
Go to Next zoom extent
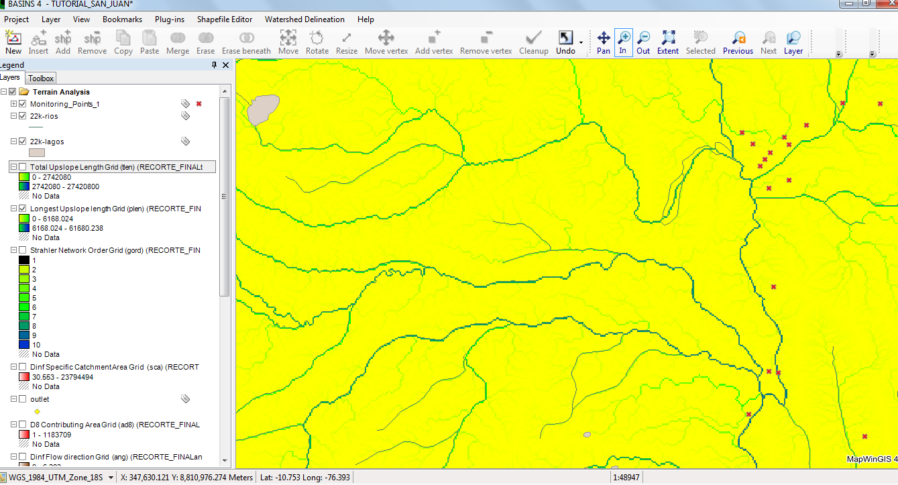coord(769,42)
